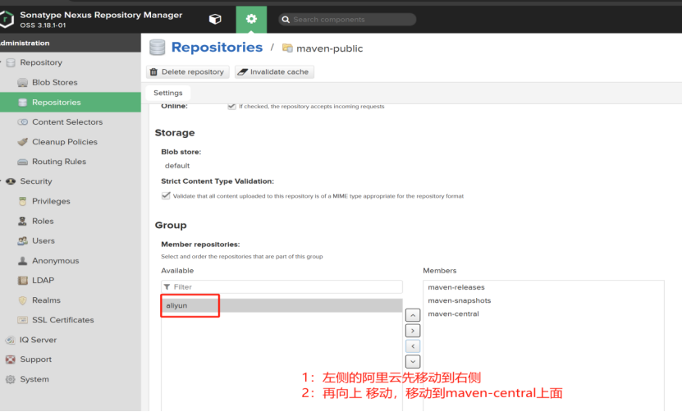Collapse the Security tree node
The image size is (682, 412).
(x=1, y=181)
